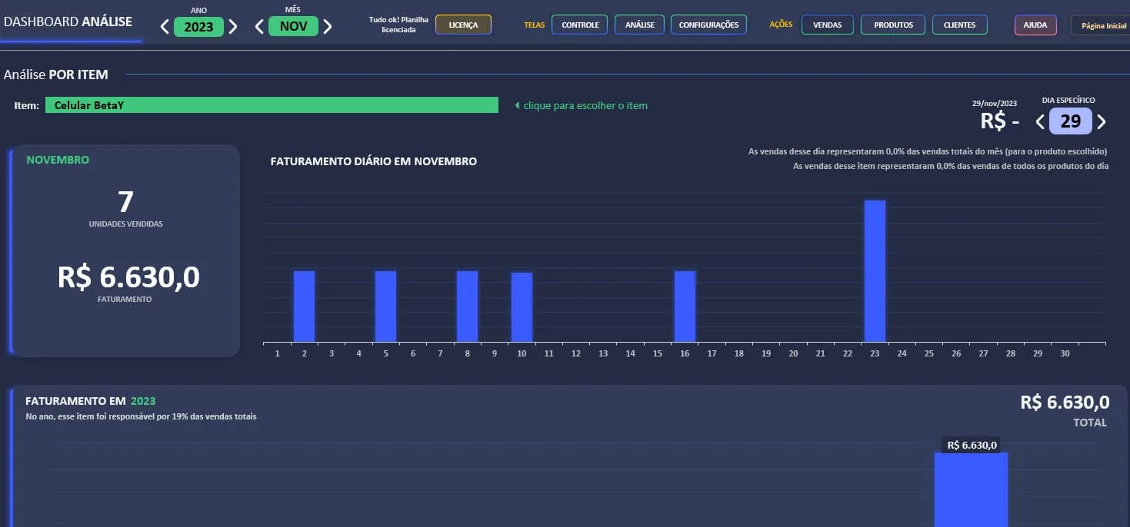This screenshot has width=1130, height=527.
Task: Open the LICENÇA button
Action: pos(463,25)
